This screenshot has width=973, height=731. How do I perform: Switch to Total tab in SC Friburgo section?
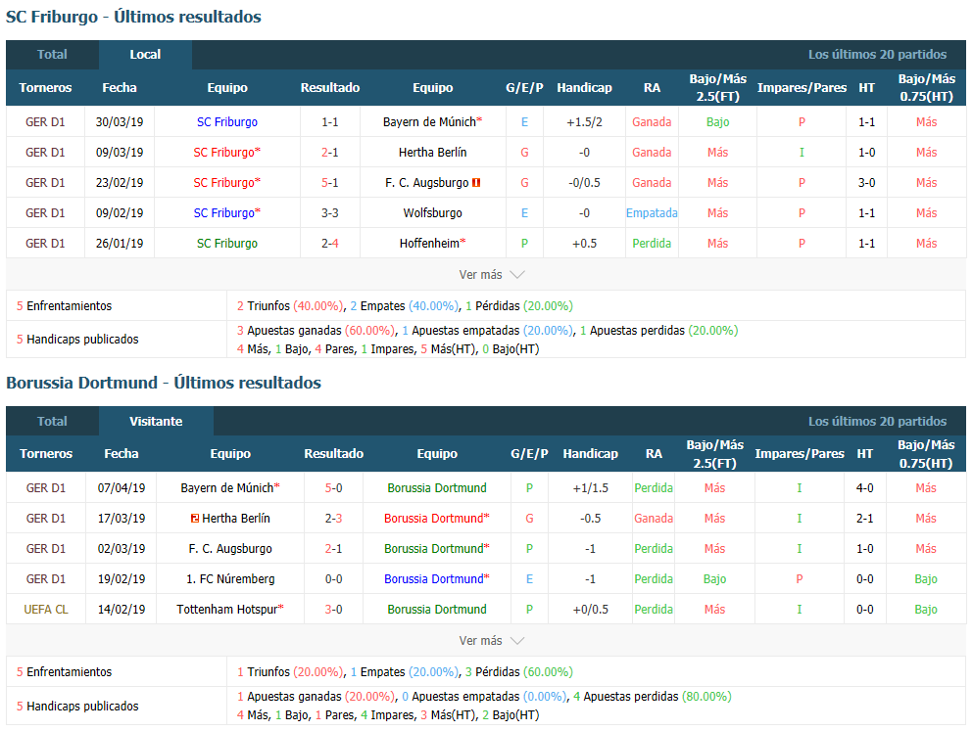(52, 55)
